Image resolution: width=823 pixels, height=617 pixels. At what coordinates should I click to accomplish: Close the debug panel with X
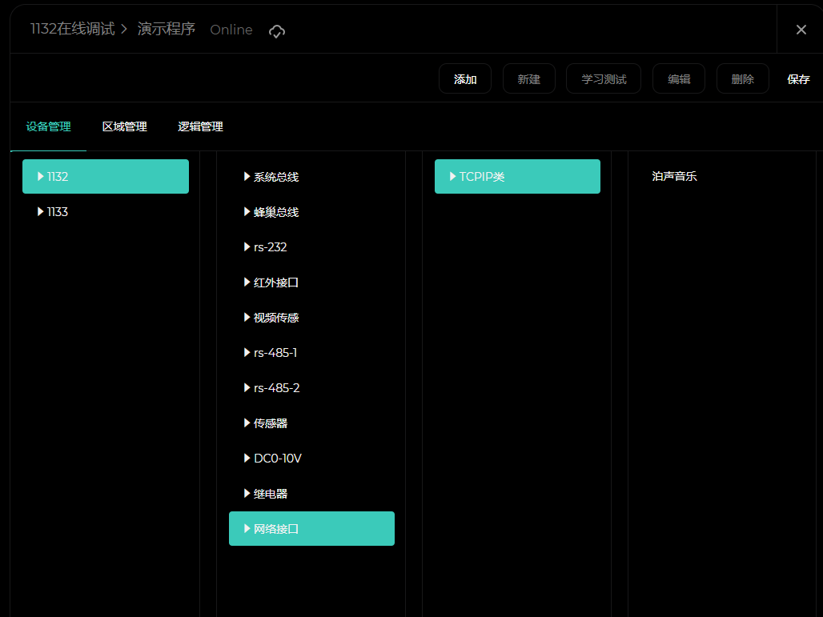(x=801, y=30)
